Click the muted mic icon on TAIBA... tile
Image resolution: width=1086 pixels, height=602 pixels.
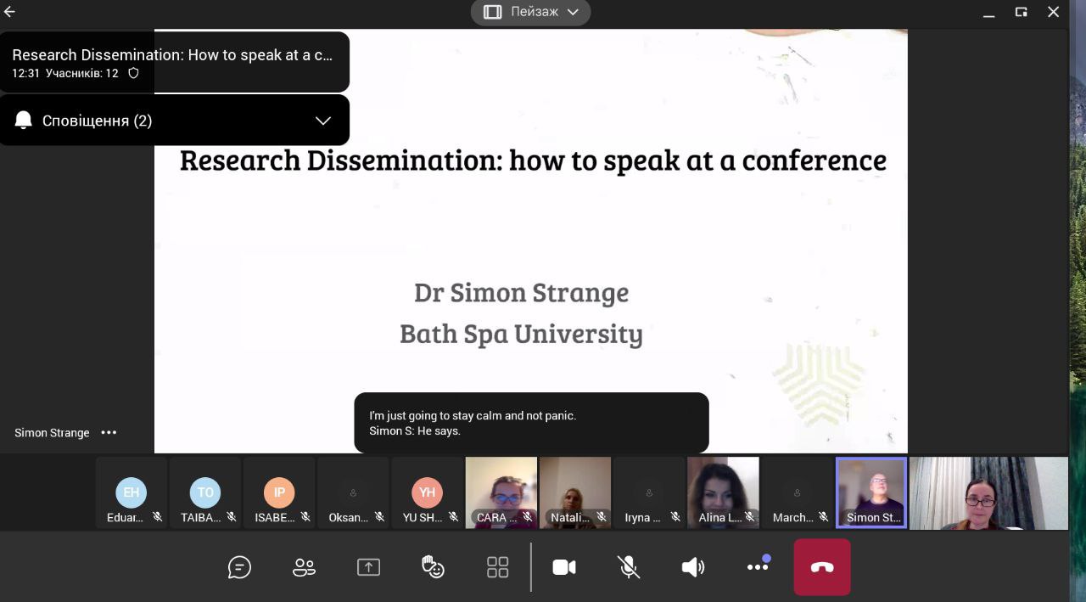pyautogui.click(x=232, y=517)
